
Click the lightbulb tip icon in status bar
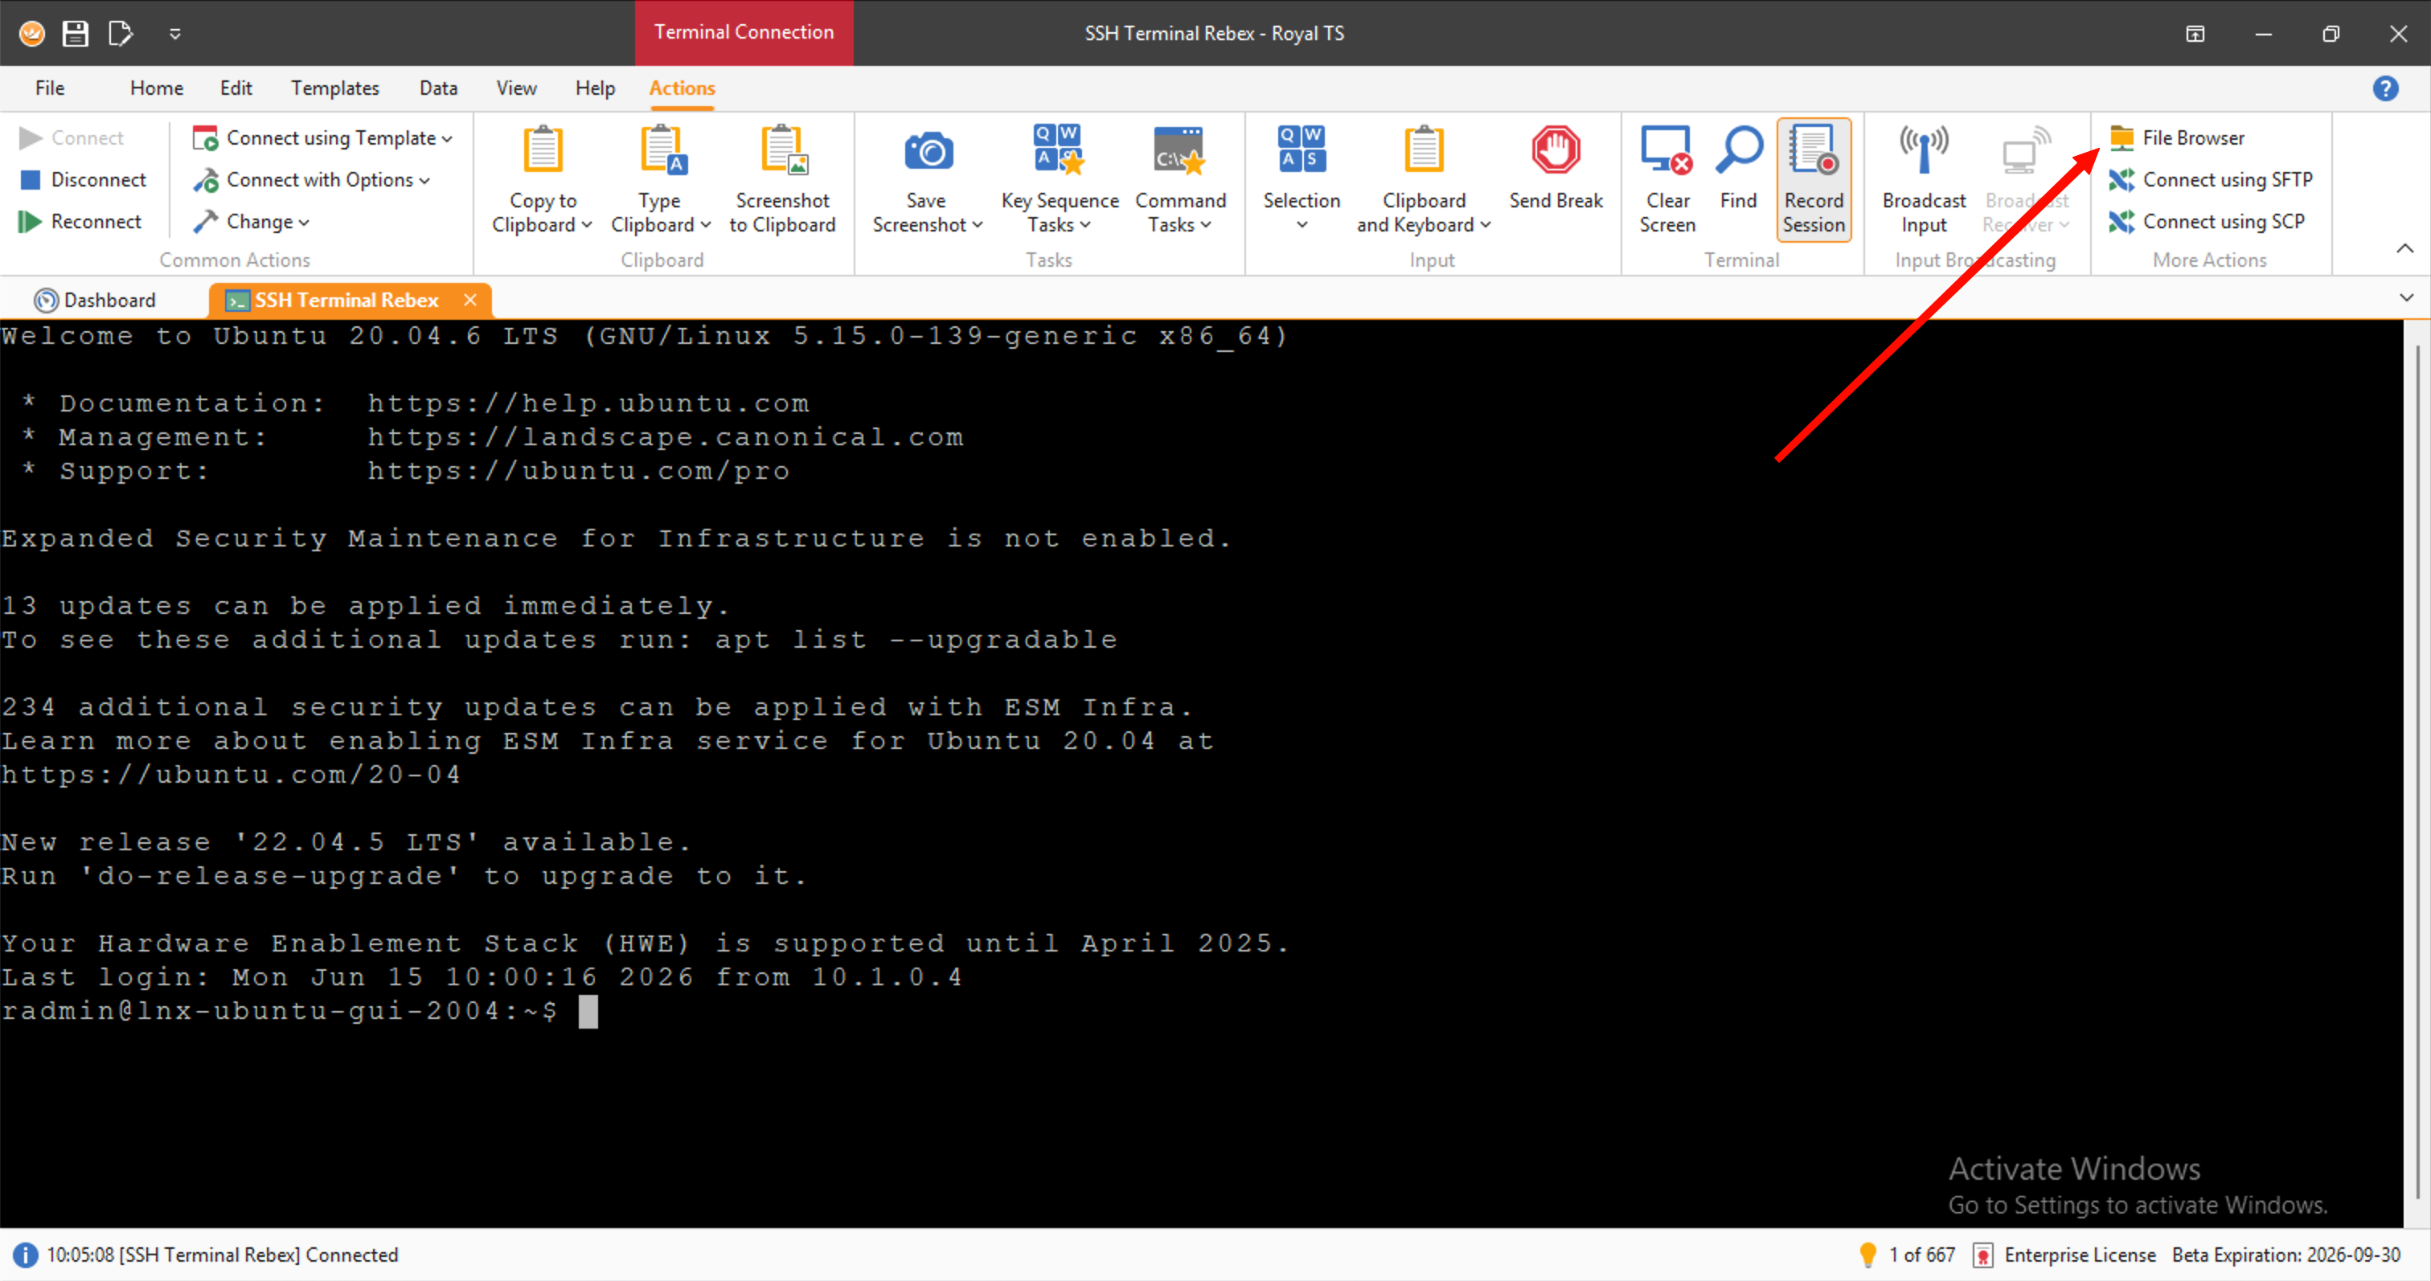1867,1254
